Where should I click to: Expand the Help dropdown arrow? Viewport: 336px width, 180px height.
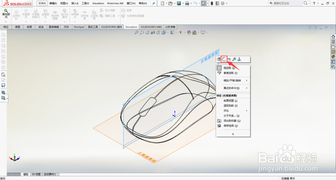pyautogui.click(x=318, y=3)
